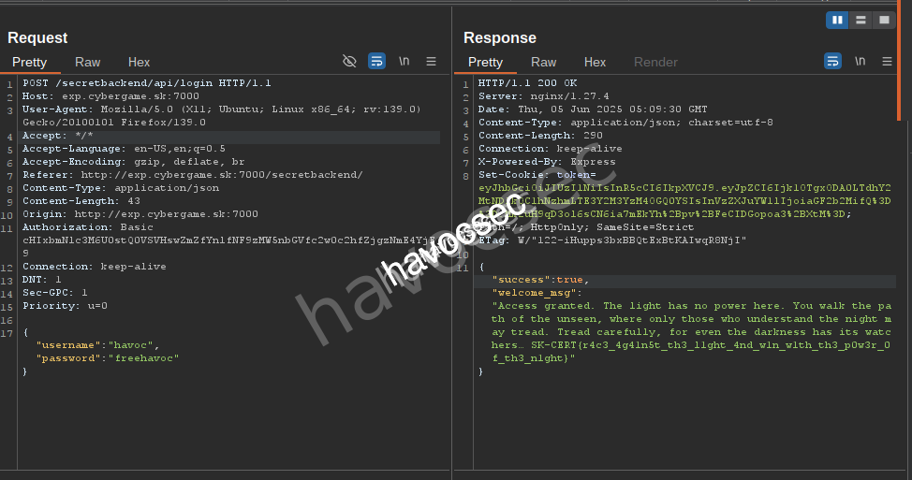The image size is (912, 480).
Task: Switch to top-bottom stacked layout
Action: (x=861, y=20)
